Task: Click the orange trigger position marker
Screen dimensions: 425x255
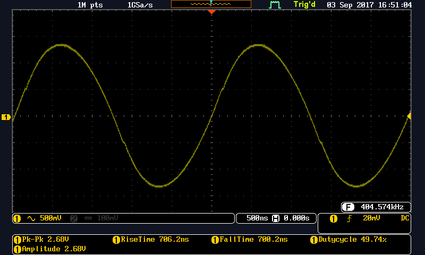Action: [211, 12]
